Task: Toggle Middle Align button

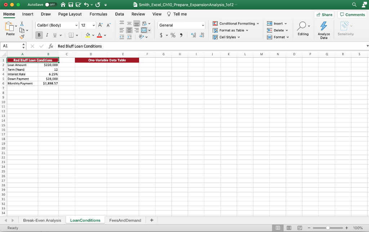Action: [x=129, y=23]
